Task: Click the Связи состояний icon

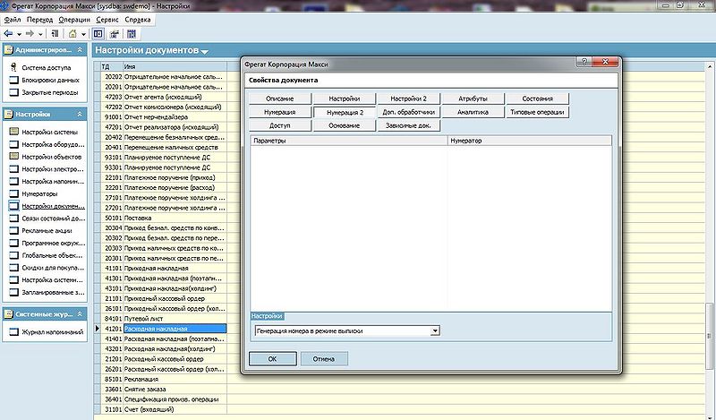Action: coord(13,218)
